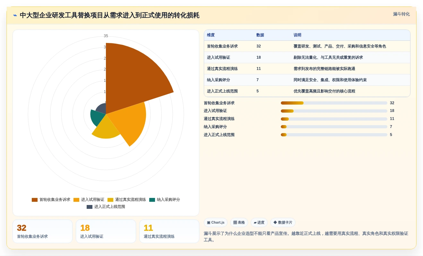
Task: Open the 32 首轮收集业务诉求 data card
Action: [42, 231]
